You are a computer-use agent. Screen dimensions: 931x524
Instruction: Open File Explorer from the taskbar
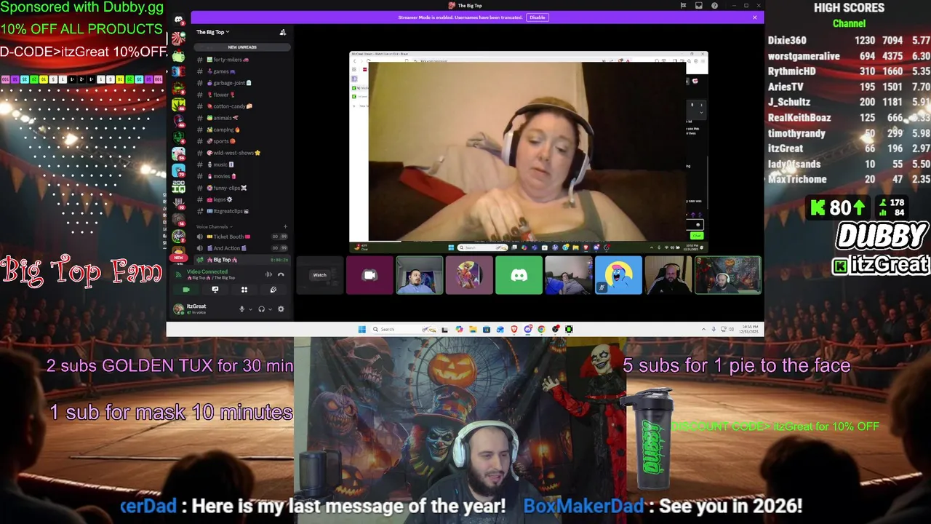coord(473,329)
